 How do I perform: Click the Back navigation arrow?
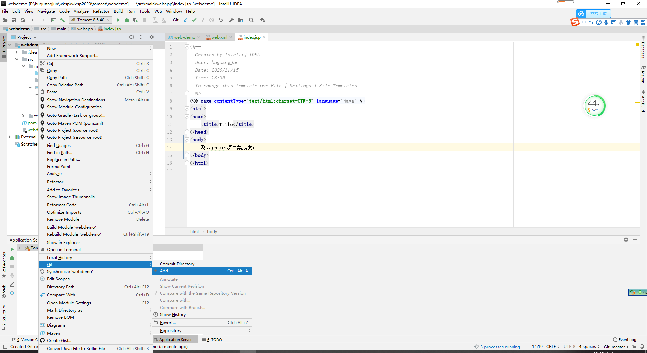pos(33,20)
